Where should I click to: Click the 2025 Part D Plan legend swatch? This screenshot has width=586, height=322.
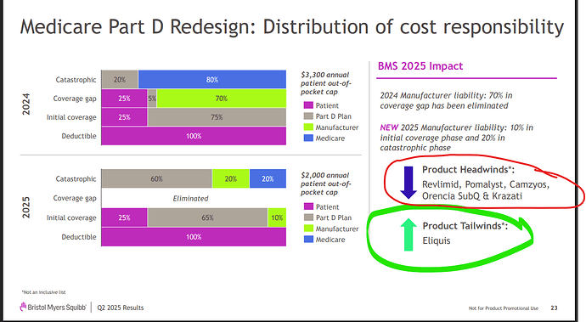308,217
